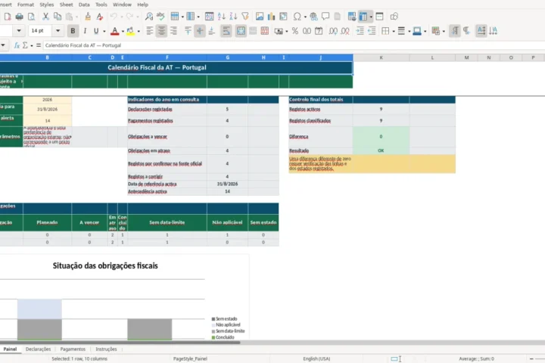This screenshot has height=363, width=545.
Task: Switch to the Instruções sheet tab
Action: (x=106, y=349)
